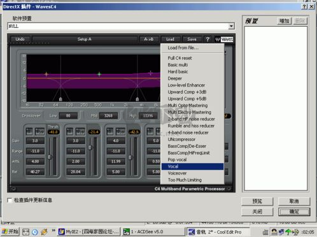The height and width of the screenshot is (237, 317).
Task: Click the Mid crossover value field 3268
Action: 108,116
